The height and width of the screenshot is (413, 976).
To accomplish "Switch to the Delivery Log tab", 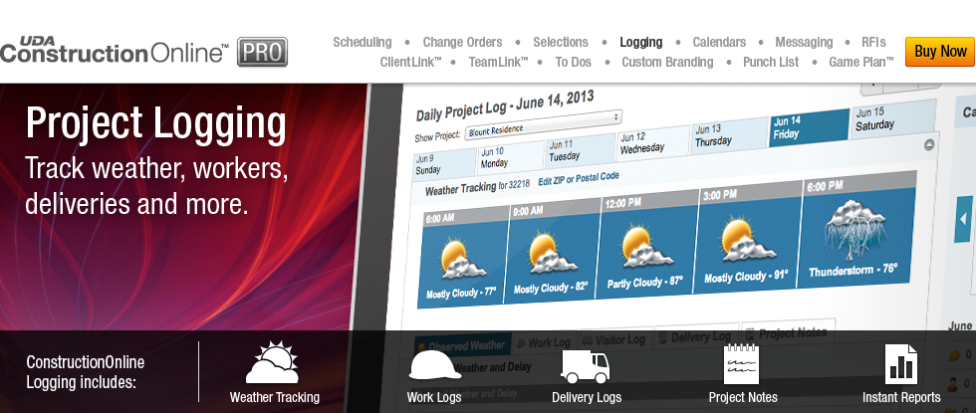I will click(x=696, y=336).
